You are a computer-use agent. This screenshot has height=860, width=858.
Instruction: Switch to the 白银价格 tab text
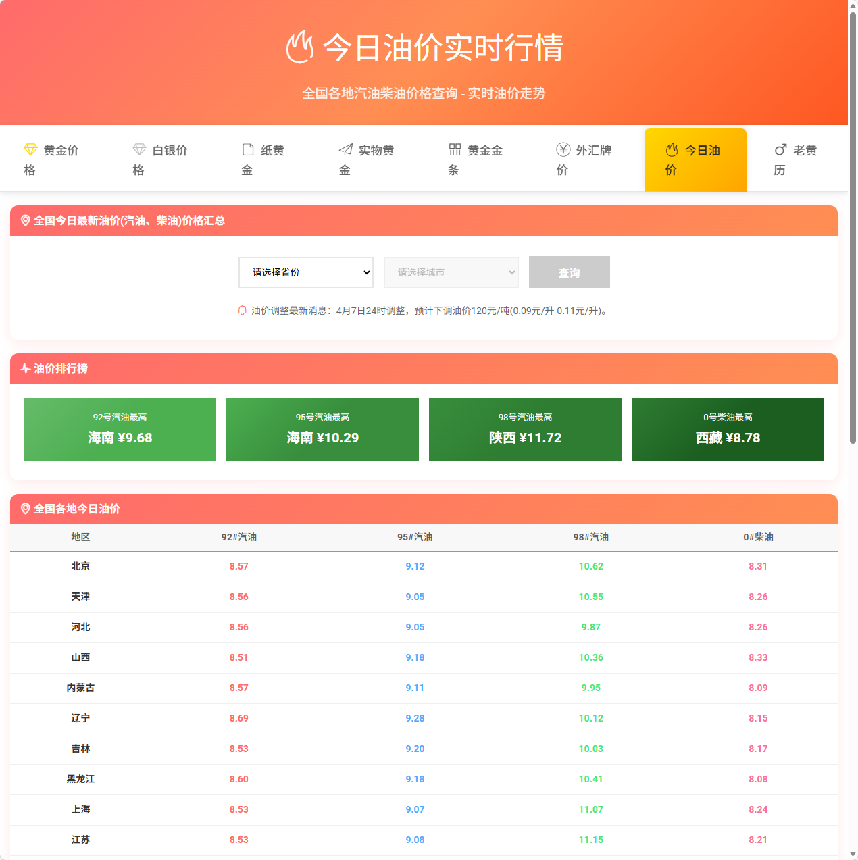[x=170, y=151]
